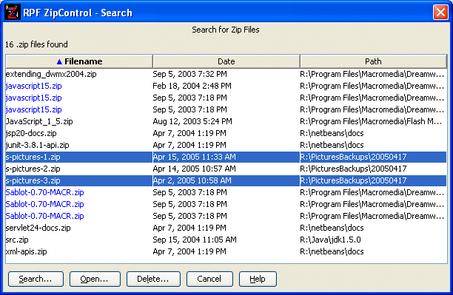
Task: Sort by the Date column header
Action: [x=226, y=61]
